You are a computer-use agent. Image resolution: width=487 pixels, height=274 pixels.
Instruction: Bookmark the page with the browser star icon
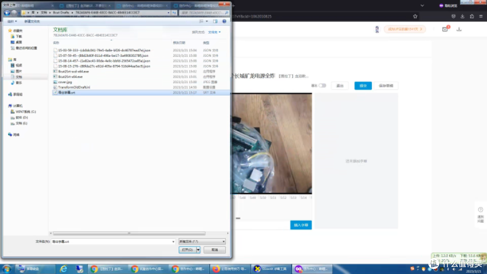(x=415, y=16)
